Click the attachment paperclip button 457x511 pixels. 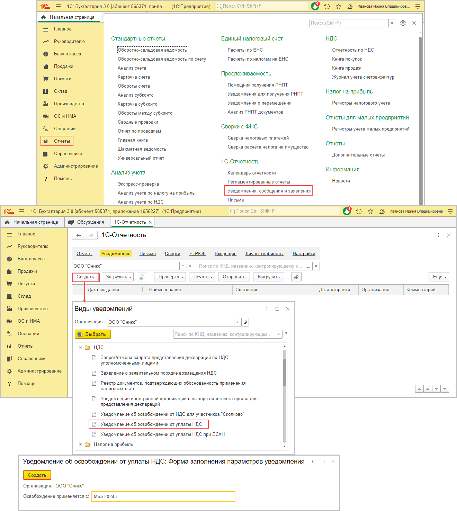[x=296, y=277]
